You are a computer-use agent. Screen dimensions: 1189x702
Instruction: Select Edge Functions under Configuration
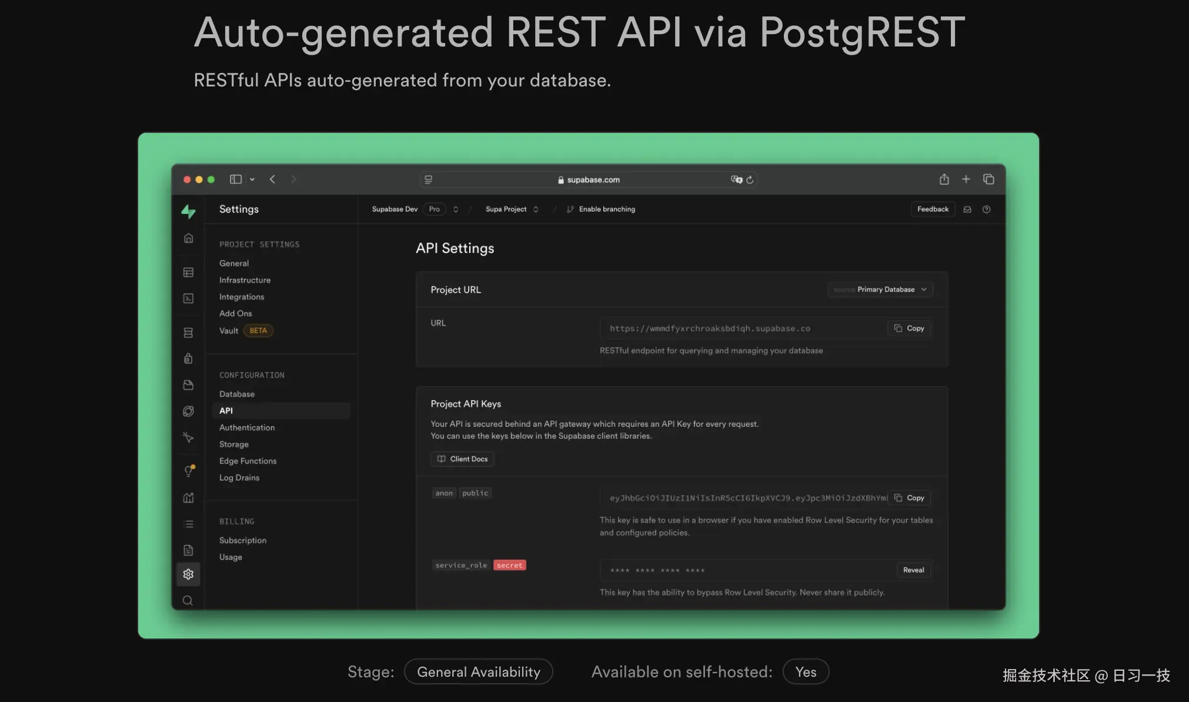248,461
